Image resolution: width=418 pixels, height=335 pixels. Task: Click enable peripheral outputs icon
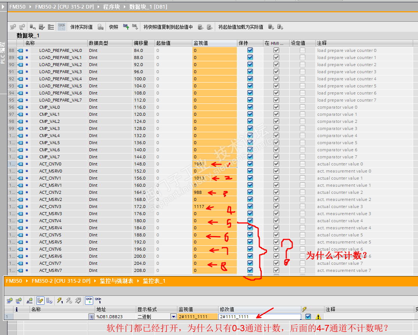pos(78,301)
